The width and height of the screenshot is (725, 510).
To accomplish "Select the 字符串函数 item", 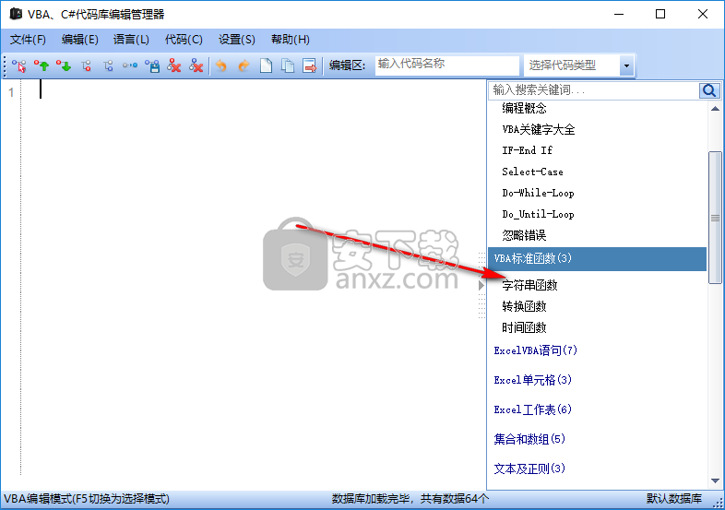I will (x=529, y=285).
